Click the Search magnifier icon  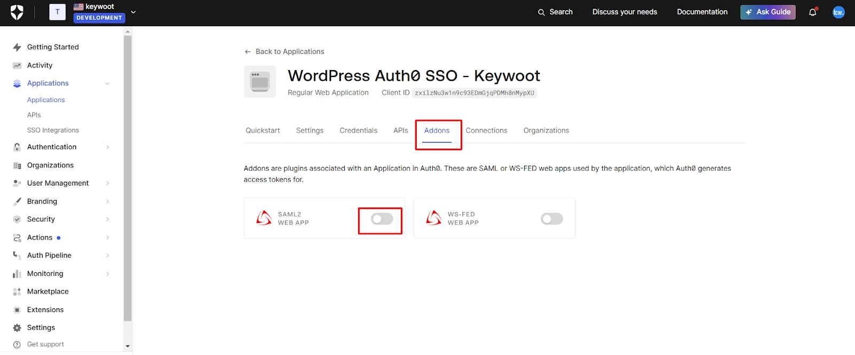541,12
